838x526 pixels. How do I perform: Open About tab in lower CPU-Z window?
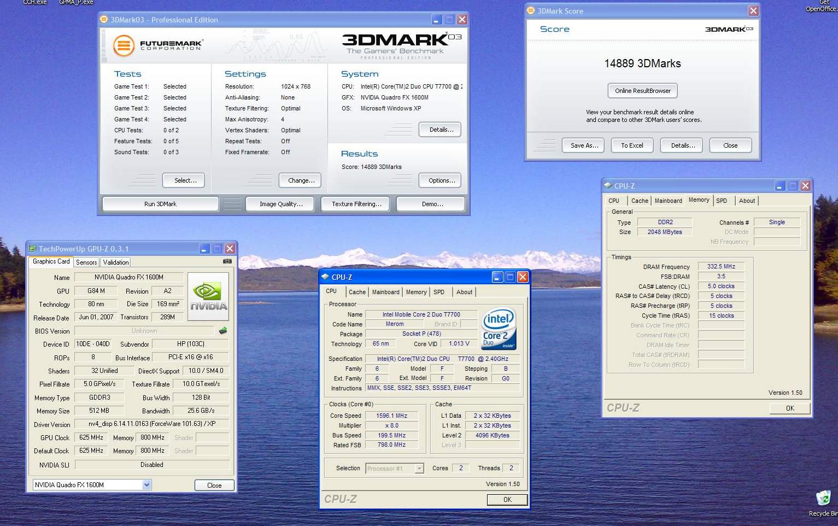(x=465, y=292)
